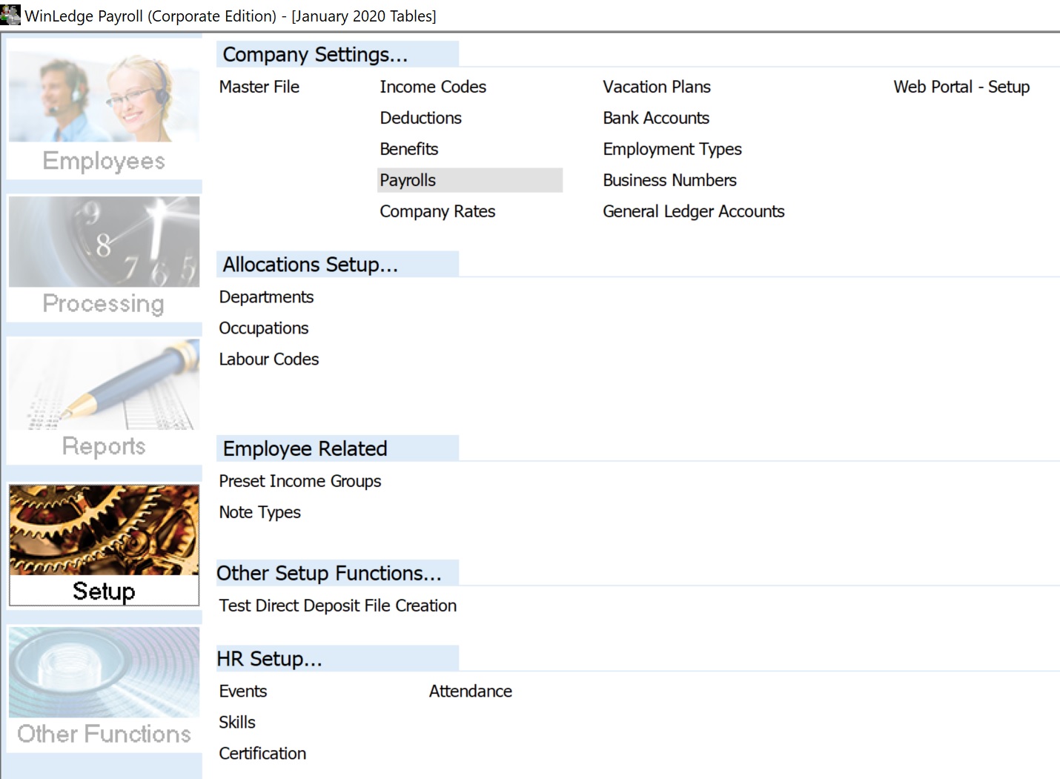
Task: Run Test Direct Deposit File Creation
Action: coord(338,606)
